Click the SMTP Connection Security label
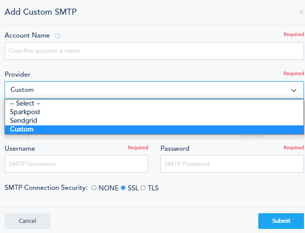Image resolution: width=305 pixels, height=233 pixels. (46, 188)
